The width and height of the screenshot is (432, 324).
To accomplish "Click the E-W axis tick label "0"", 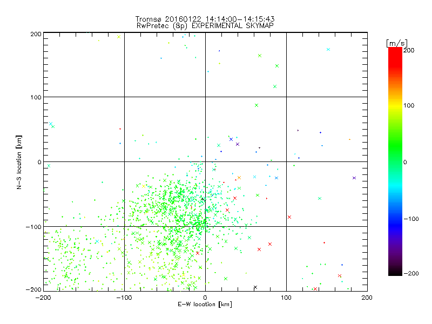I will [x=205, y=298].
